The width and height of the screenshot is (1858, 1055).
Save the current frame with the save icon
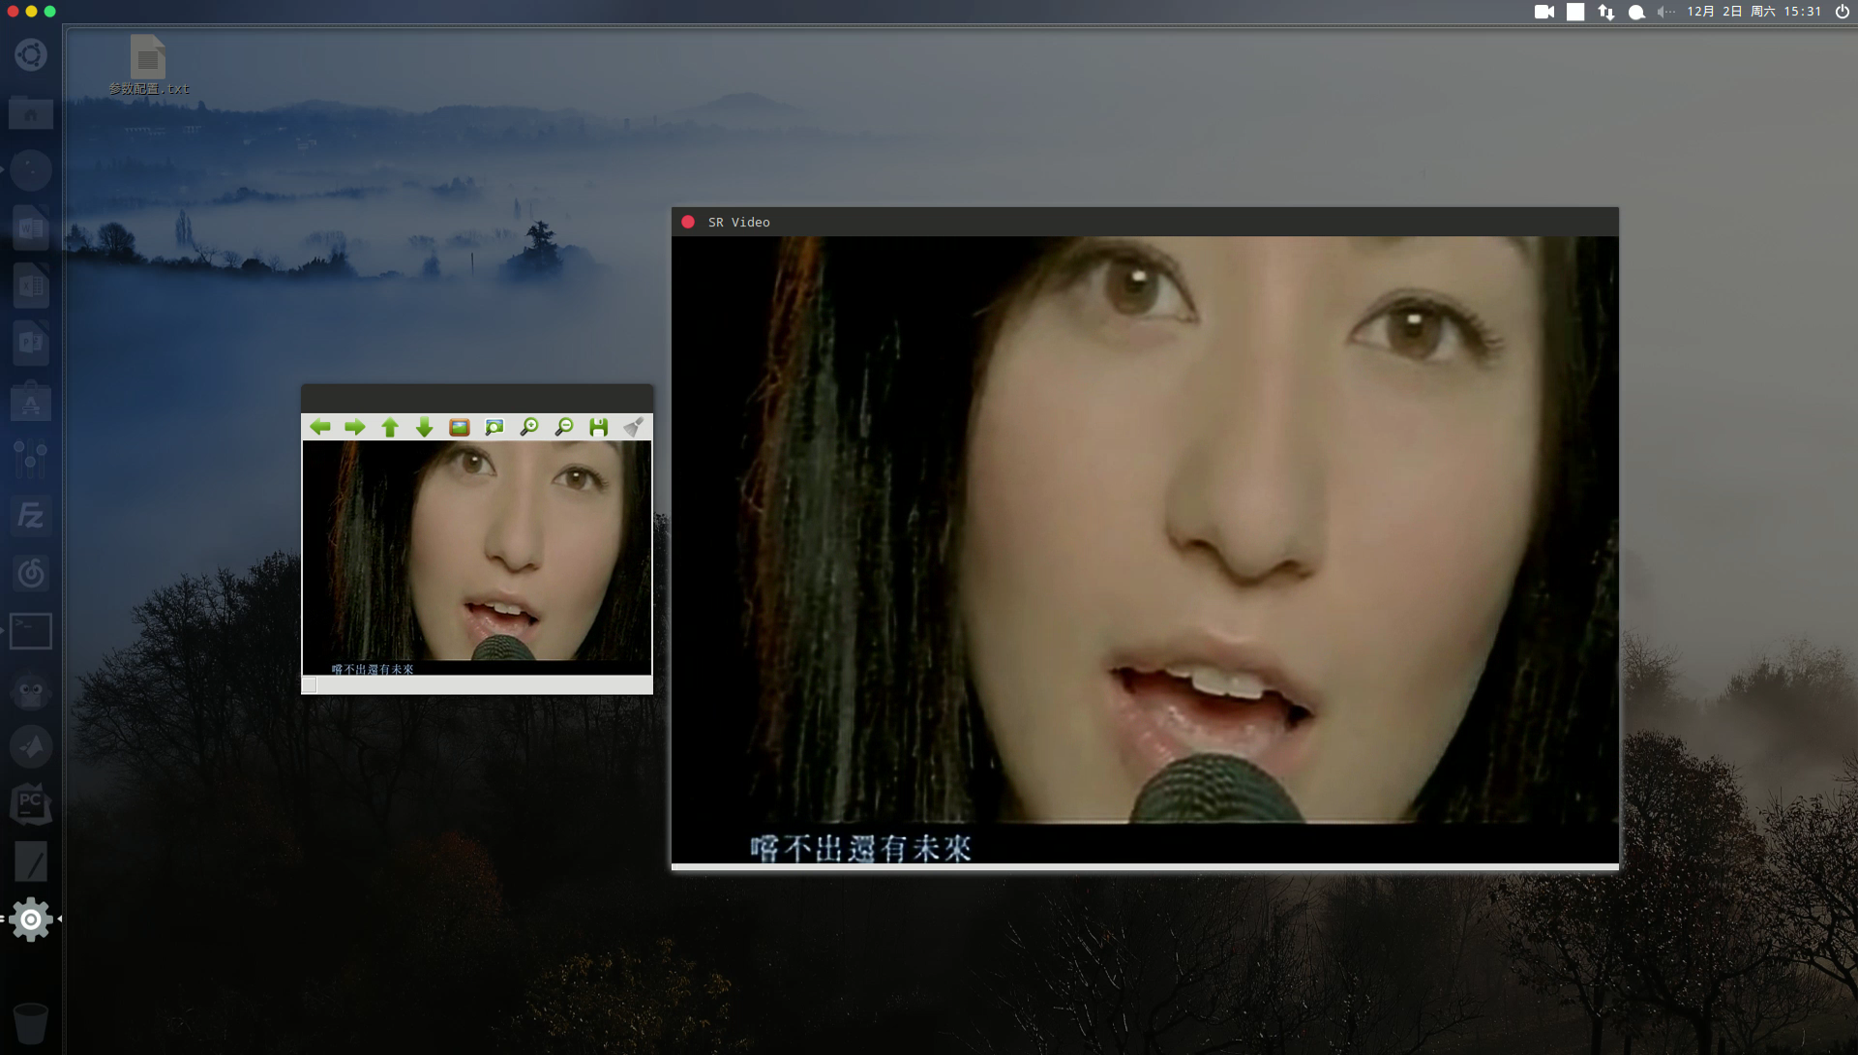click(598, 426)
